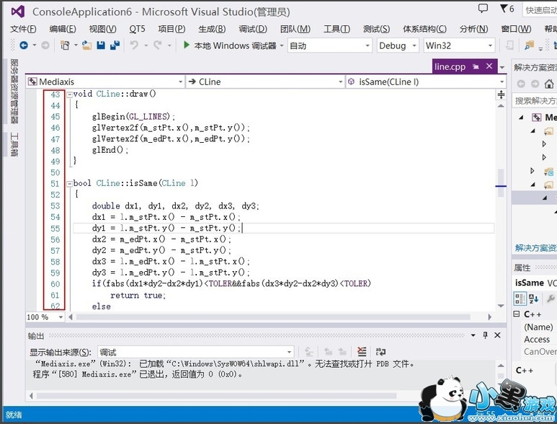Click the 工具箱 side panel tab
This screenshot has height=424, width=557.
(14, 145)
